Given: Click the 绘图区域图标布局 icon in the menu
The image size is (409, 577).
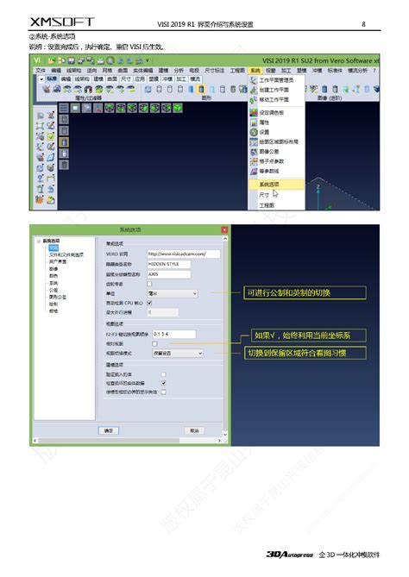Looking at the screenshot, I should tap(254, 141).
